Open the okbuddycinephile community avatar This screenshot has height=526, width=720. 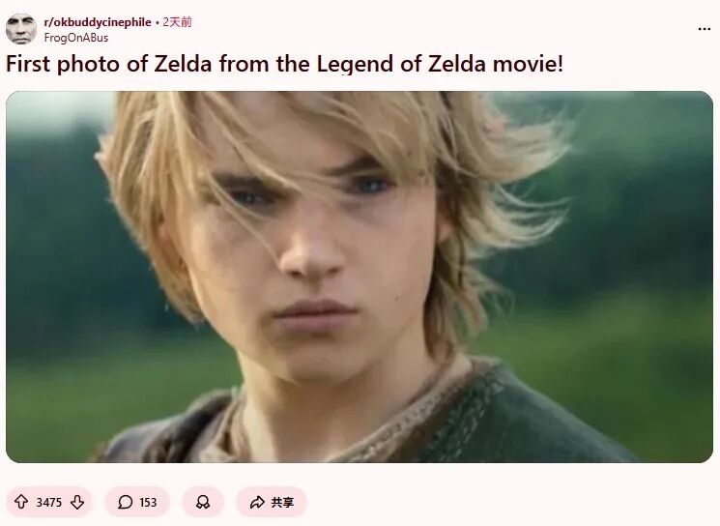21,29
